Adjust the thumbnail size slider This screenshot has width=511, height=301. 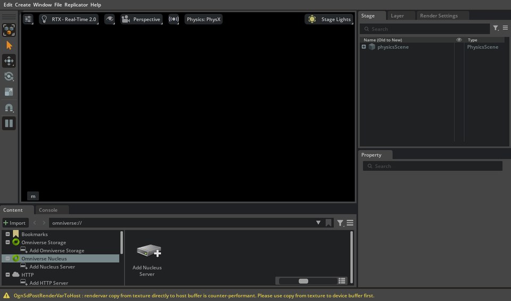pos(307,281)
